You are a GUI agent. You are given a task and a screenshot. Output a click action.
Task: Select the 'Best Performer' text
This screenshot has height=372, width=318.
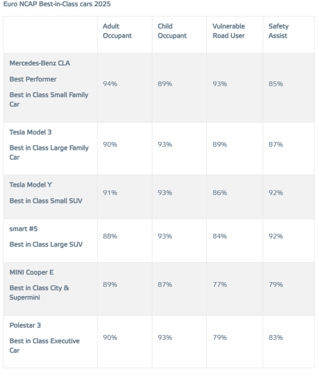[33, 79]
